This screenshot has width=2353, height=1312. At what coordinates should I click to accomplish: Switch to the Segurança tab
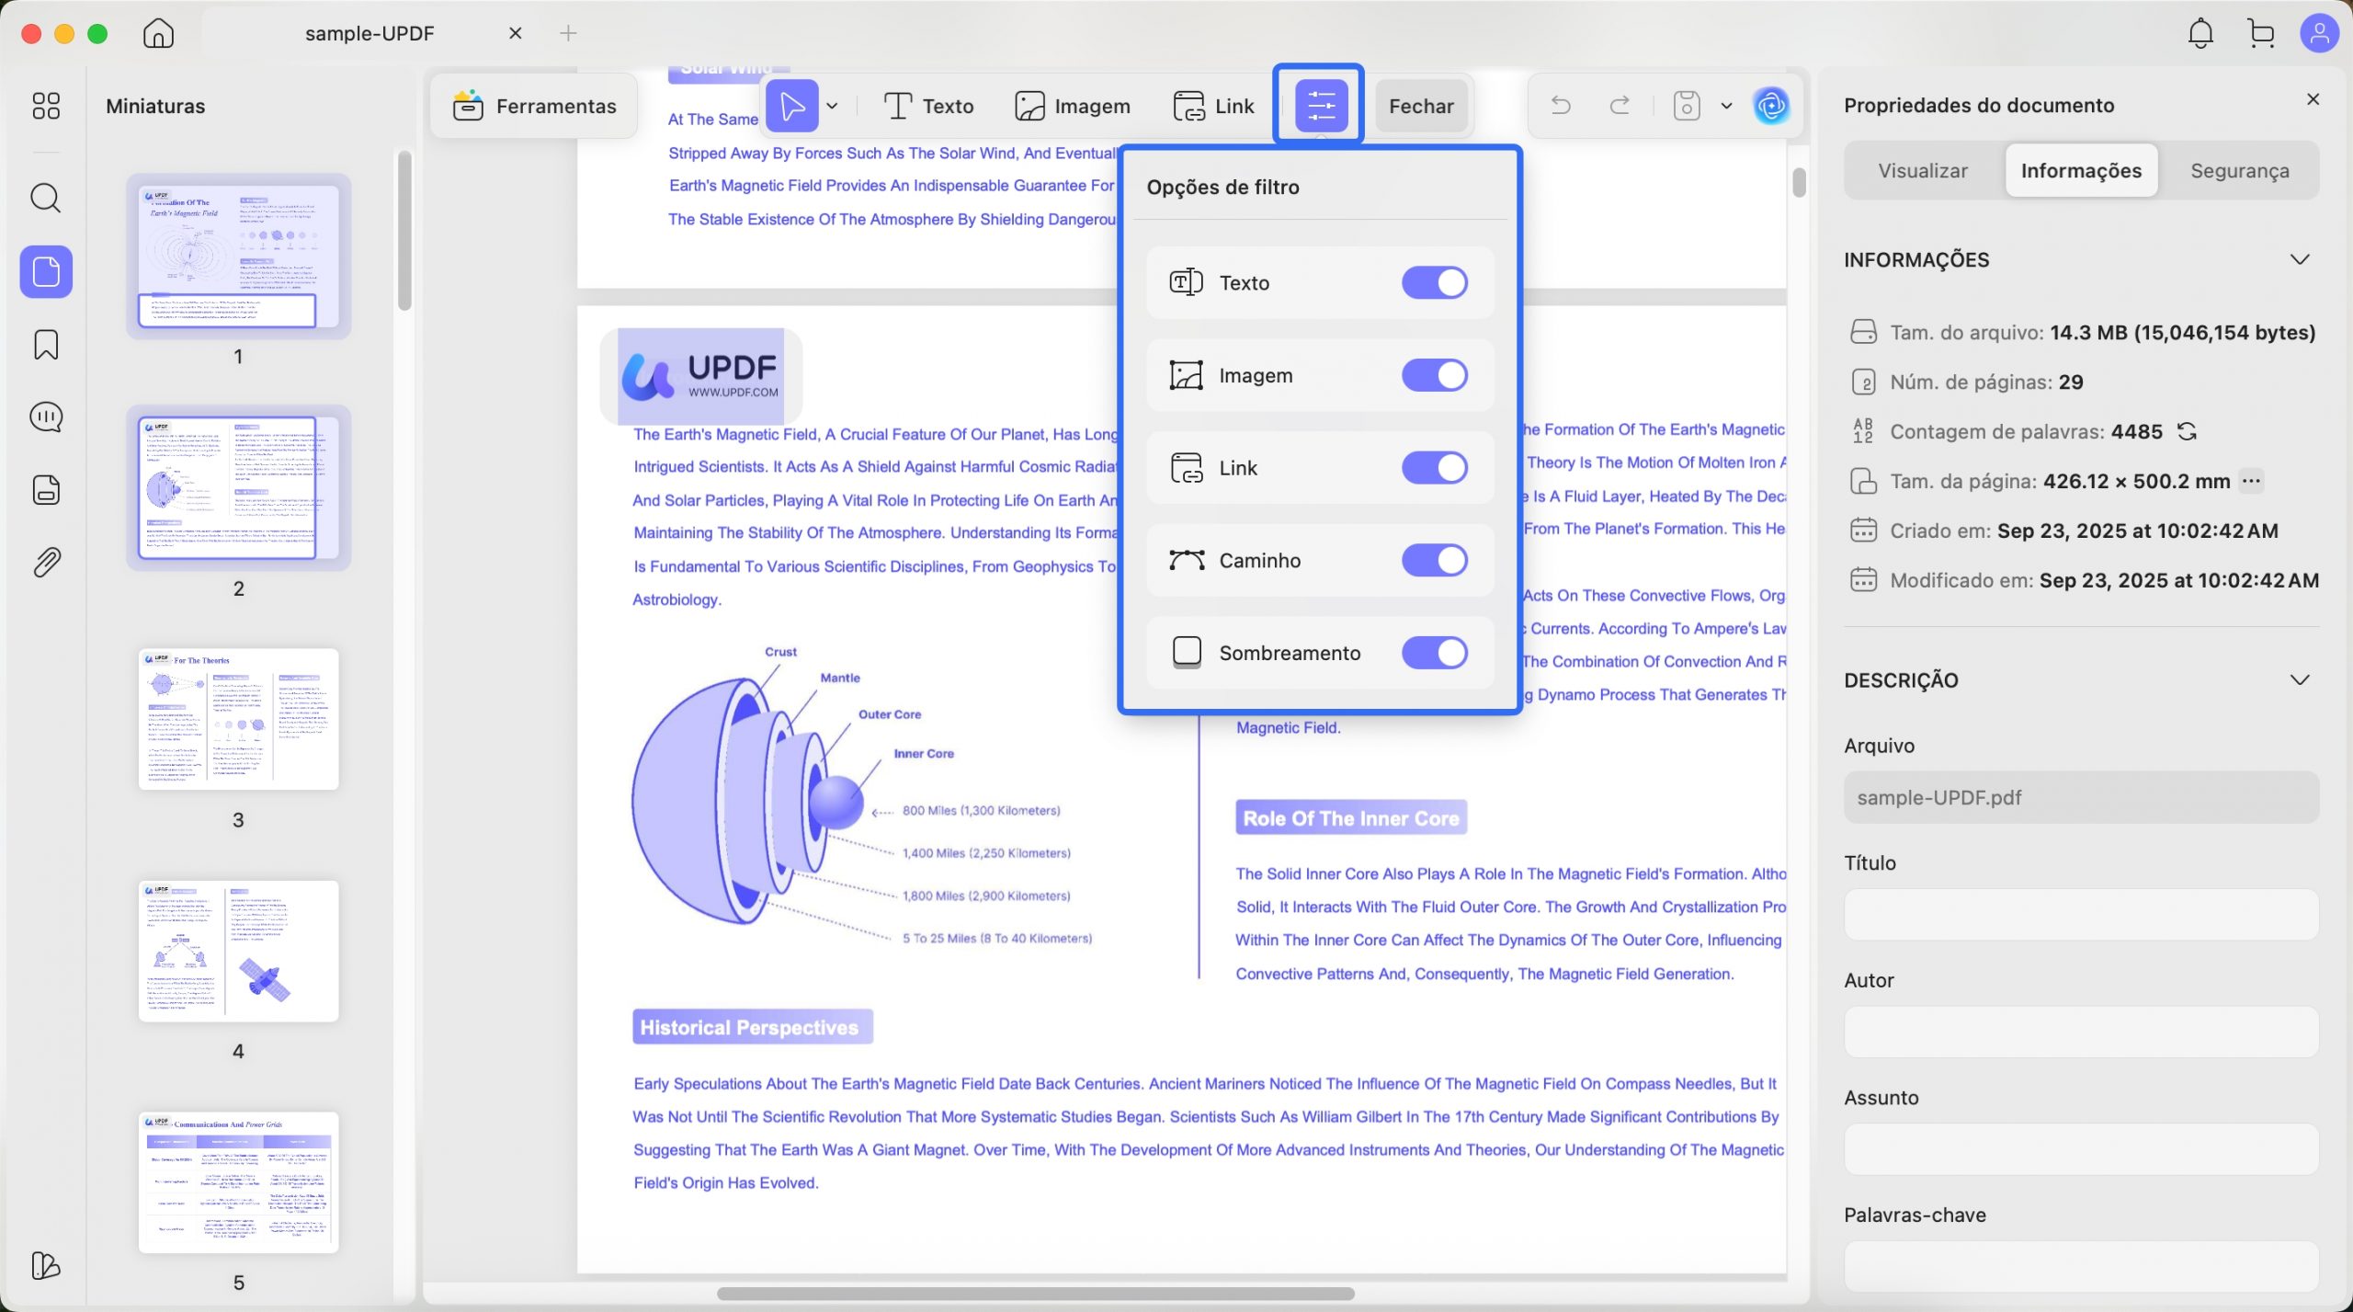[2239, 171]
